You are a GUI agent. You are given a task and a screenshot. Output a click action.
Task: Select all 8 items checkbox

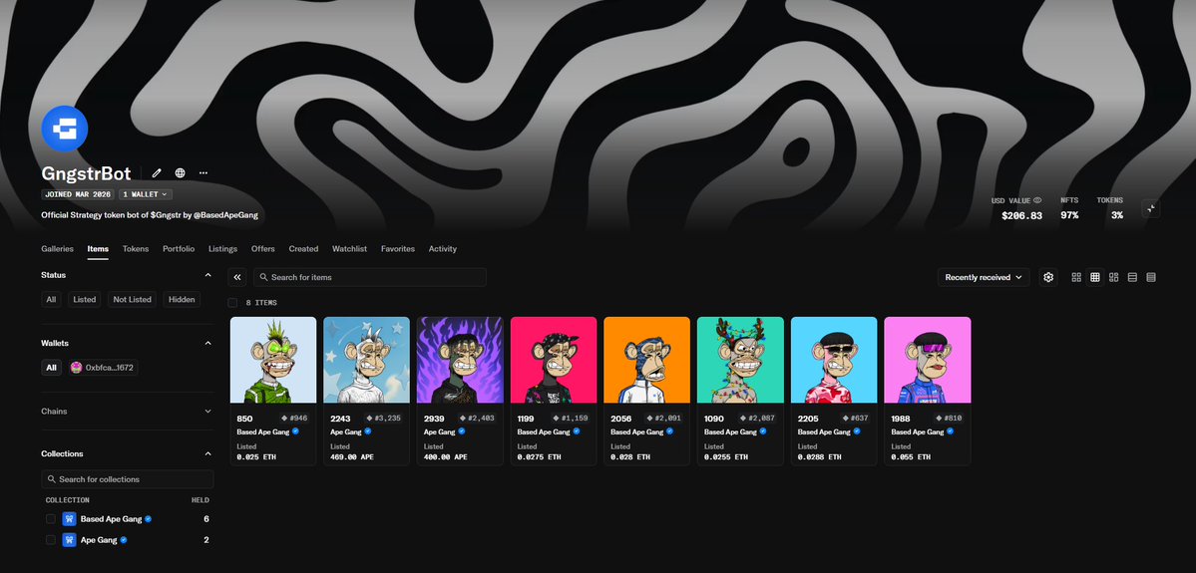232,303
